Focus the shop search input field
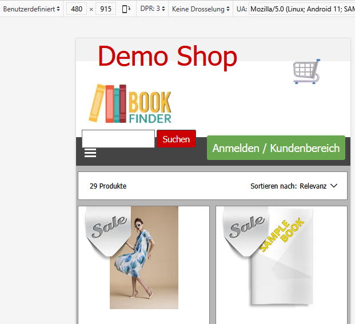Viewport: 355px width, 324px height. click(118, 139)
